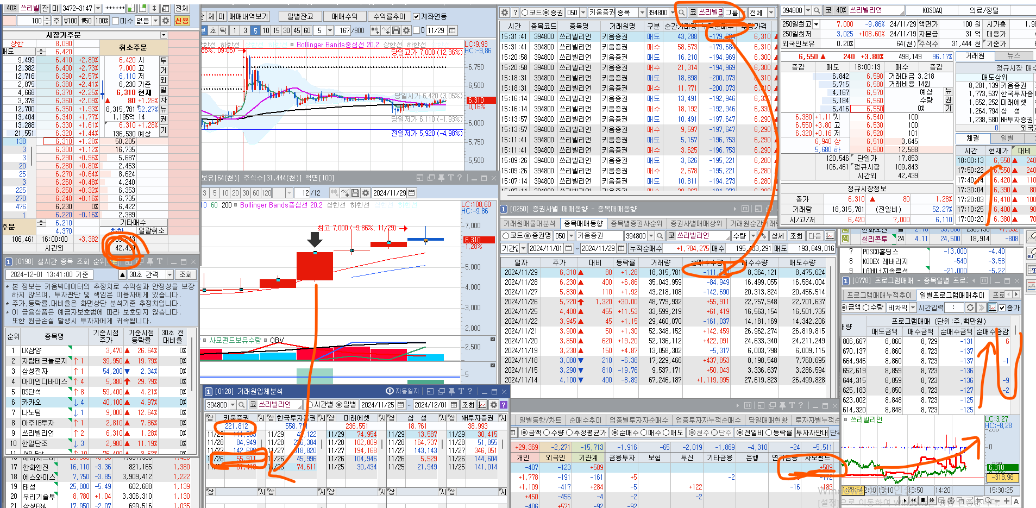This screenshot has width=1036, height=508.
Task: Open 일별프로그램매매추이 tab
Action: tap(951, 294)
